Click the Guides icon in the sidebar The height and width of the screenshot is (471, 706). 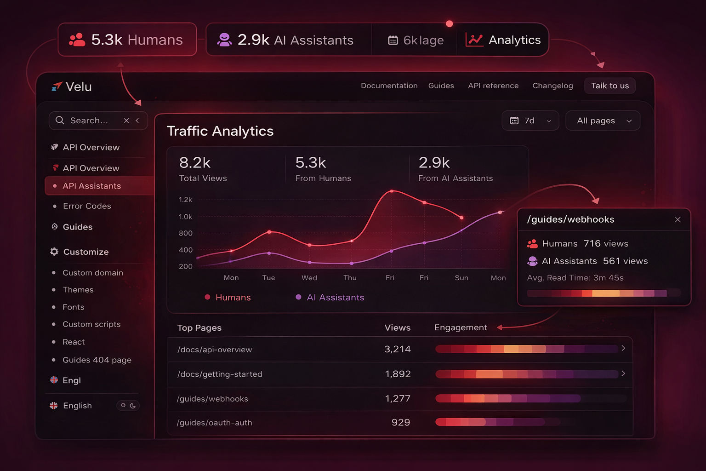pyautogui.click(x=54, y=227)
